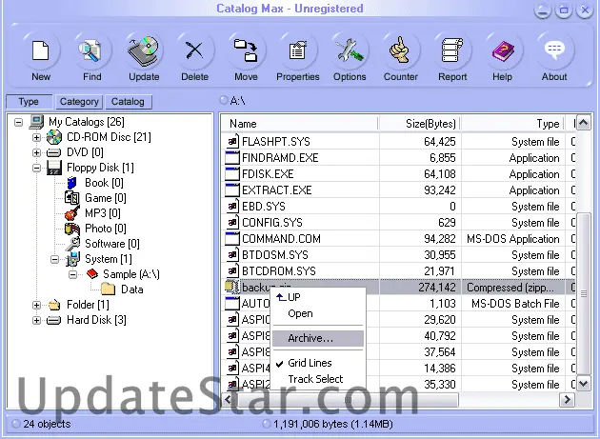
Task: Switch to the Catalog tab
Action: pyautogui.click(x=129, y=102)
